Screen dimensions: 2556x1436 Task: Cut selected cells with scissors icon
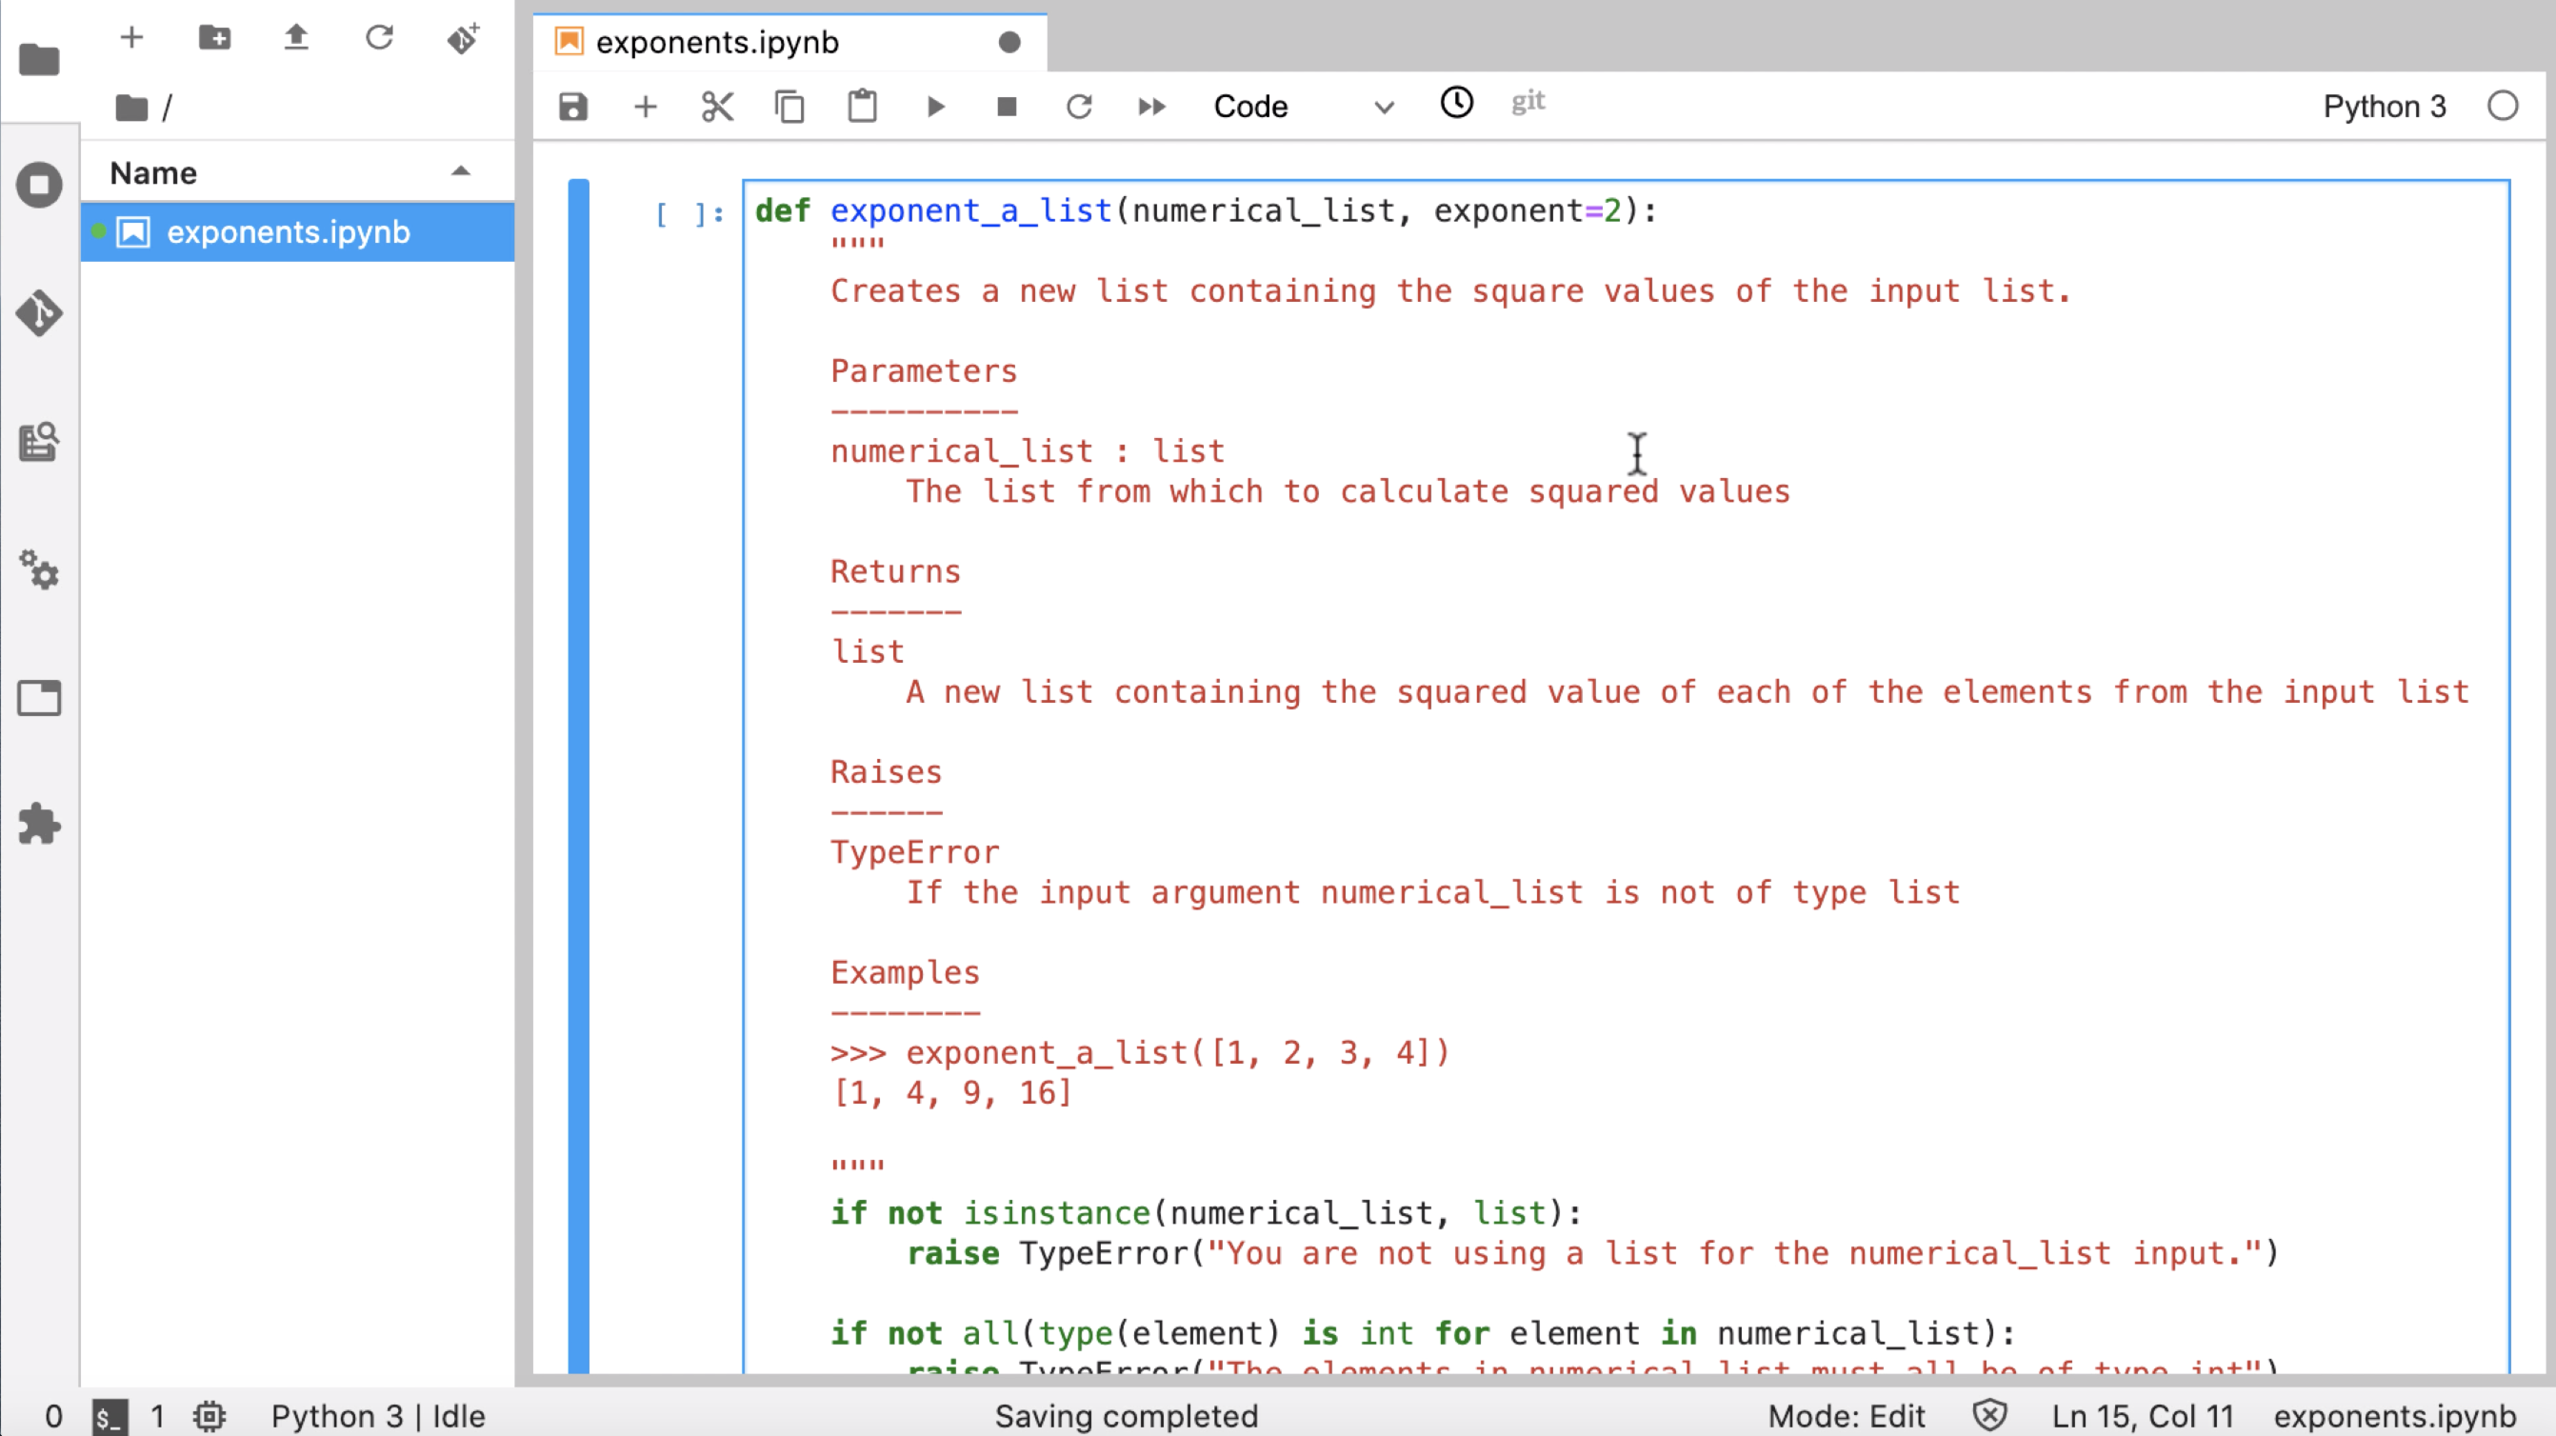[717, 107]
